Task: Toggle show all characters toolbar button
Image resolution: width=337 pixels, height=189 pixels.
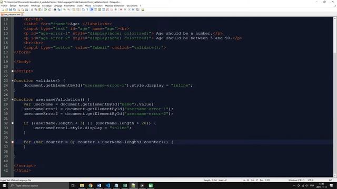Action: point(87,9)
